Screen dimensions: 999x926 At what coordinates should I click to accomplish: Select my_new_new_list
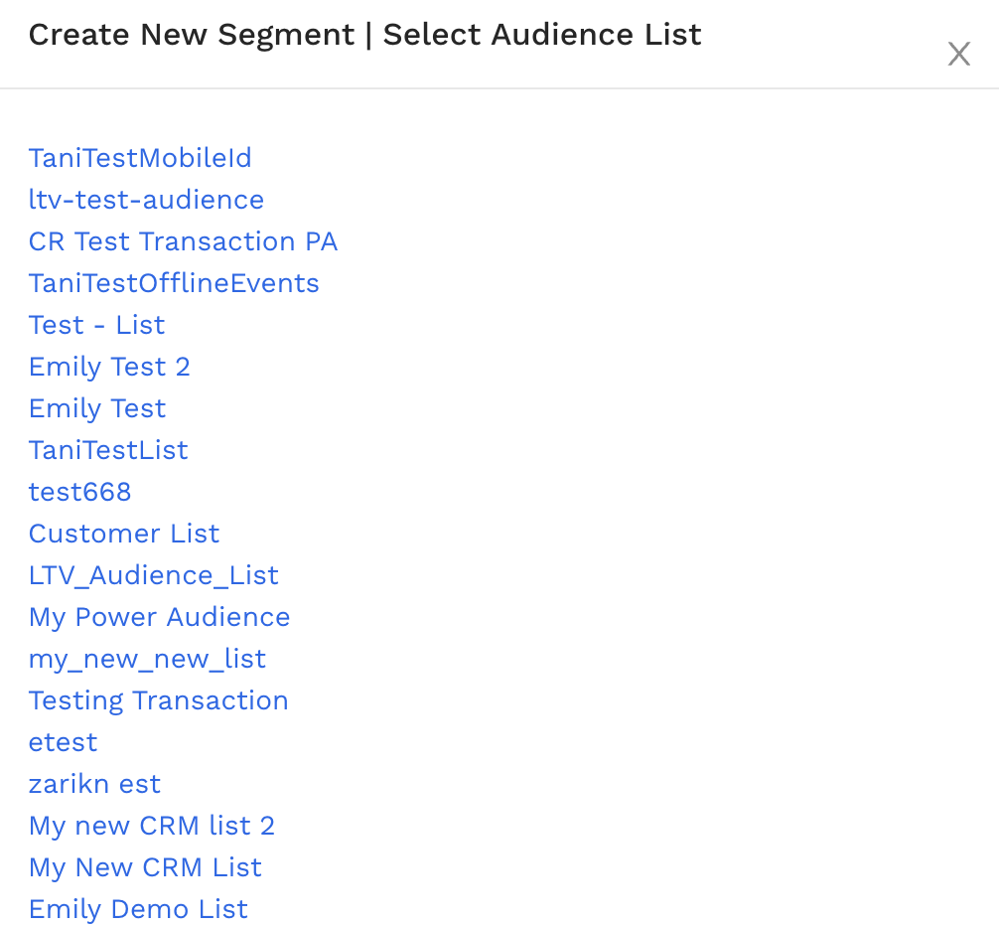point(147,659)
